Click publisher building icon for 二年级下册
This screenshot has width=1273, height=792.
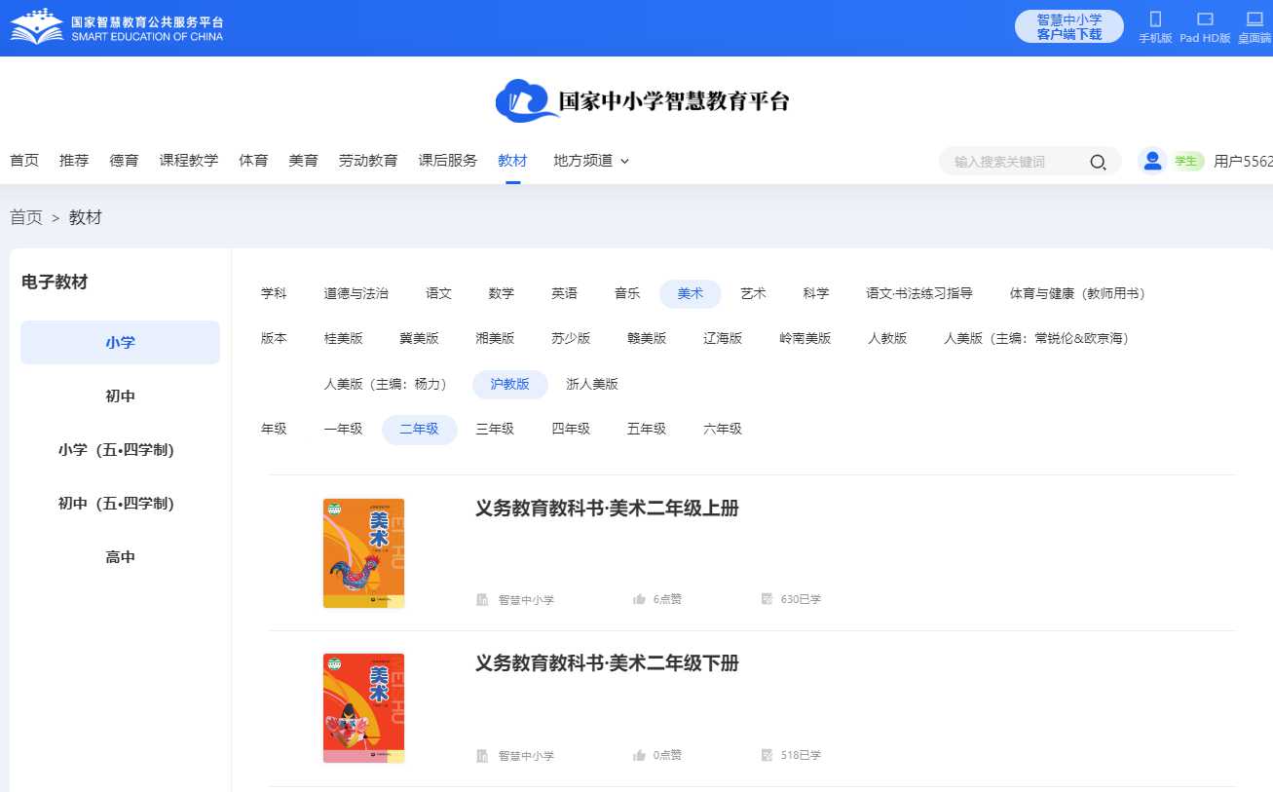[482, 755]
